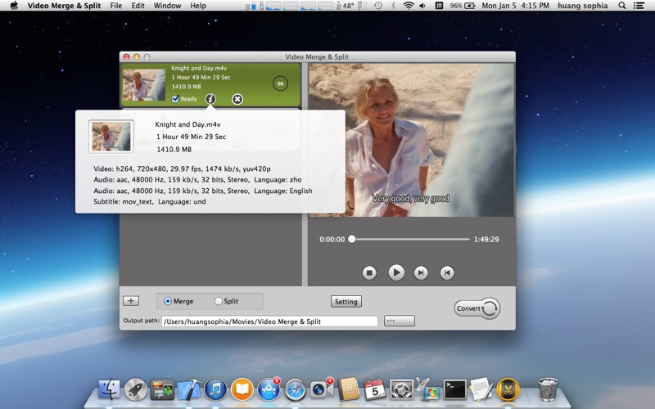Click the battery 96% indicator
The image size is (655, 409).
pyautogui.click(x=463, y=6)
